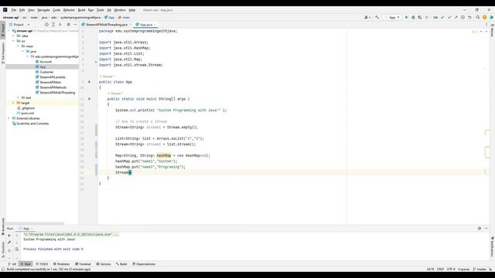Viewport: 495px width, 278px height.
Task: Click UTF-8 encoding in status bar
Action: coord(451,270)
